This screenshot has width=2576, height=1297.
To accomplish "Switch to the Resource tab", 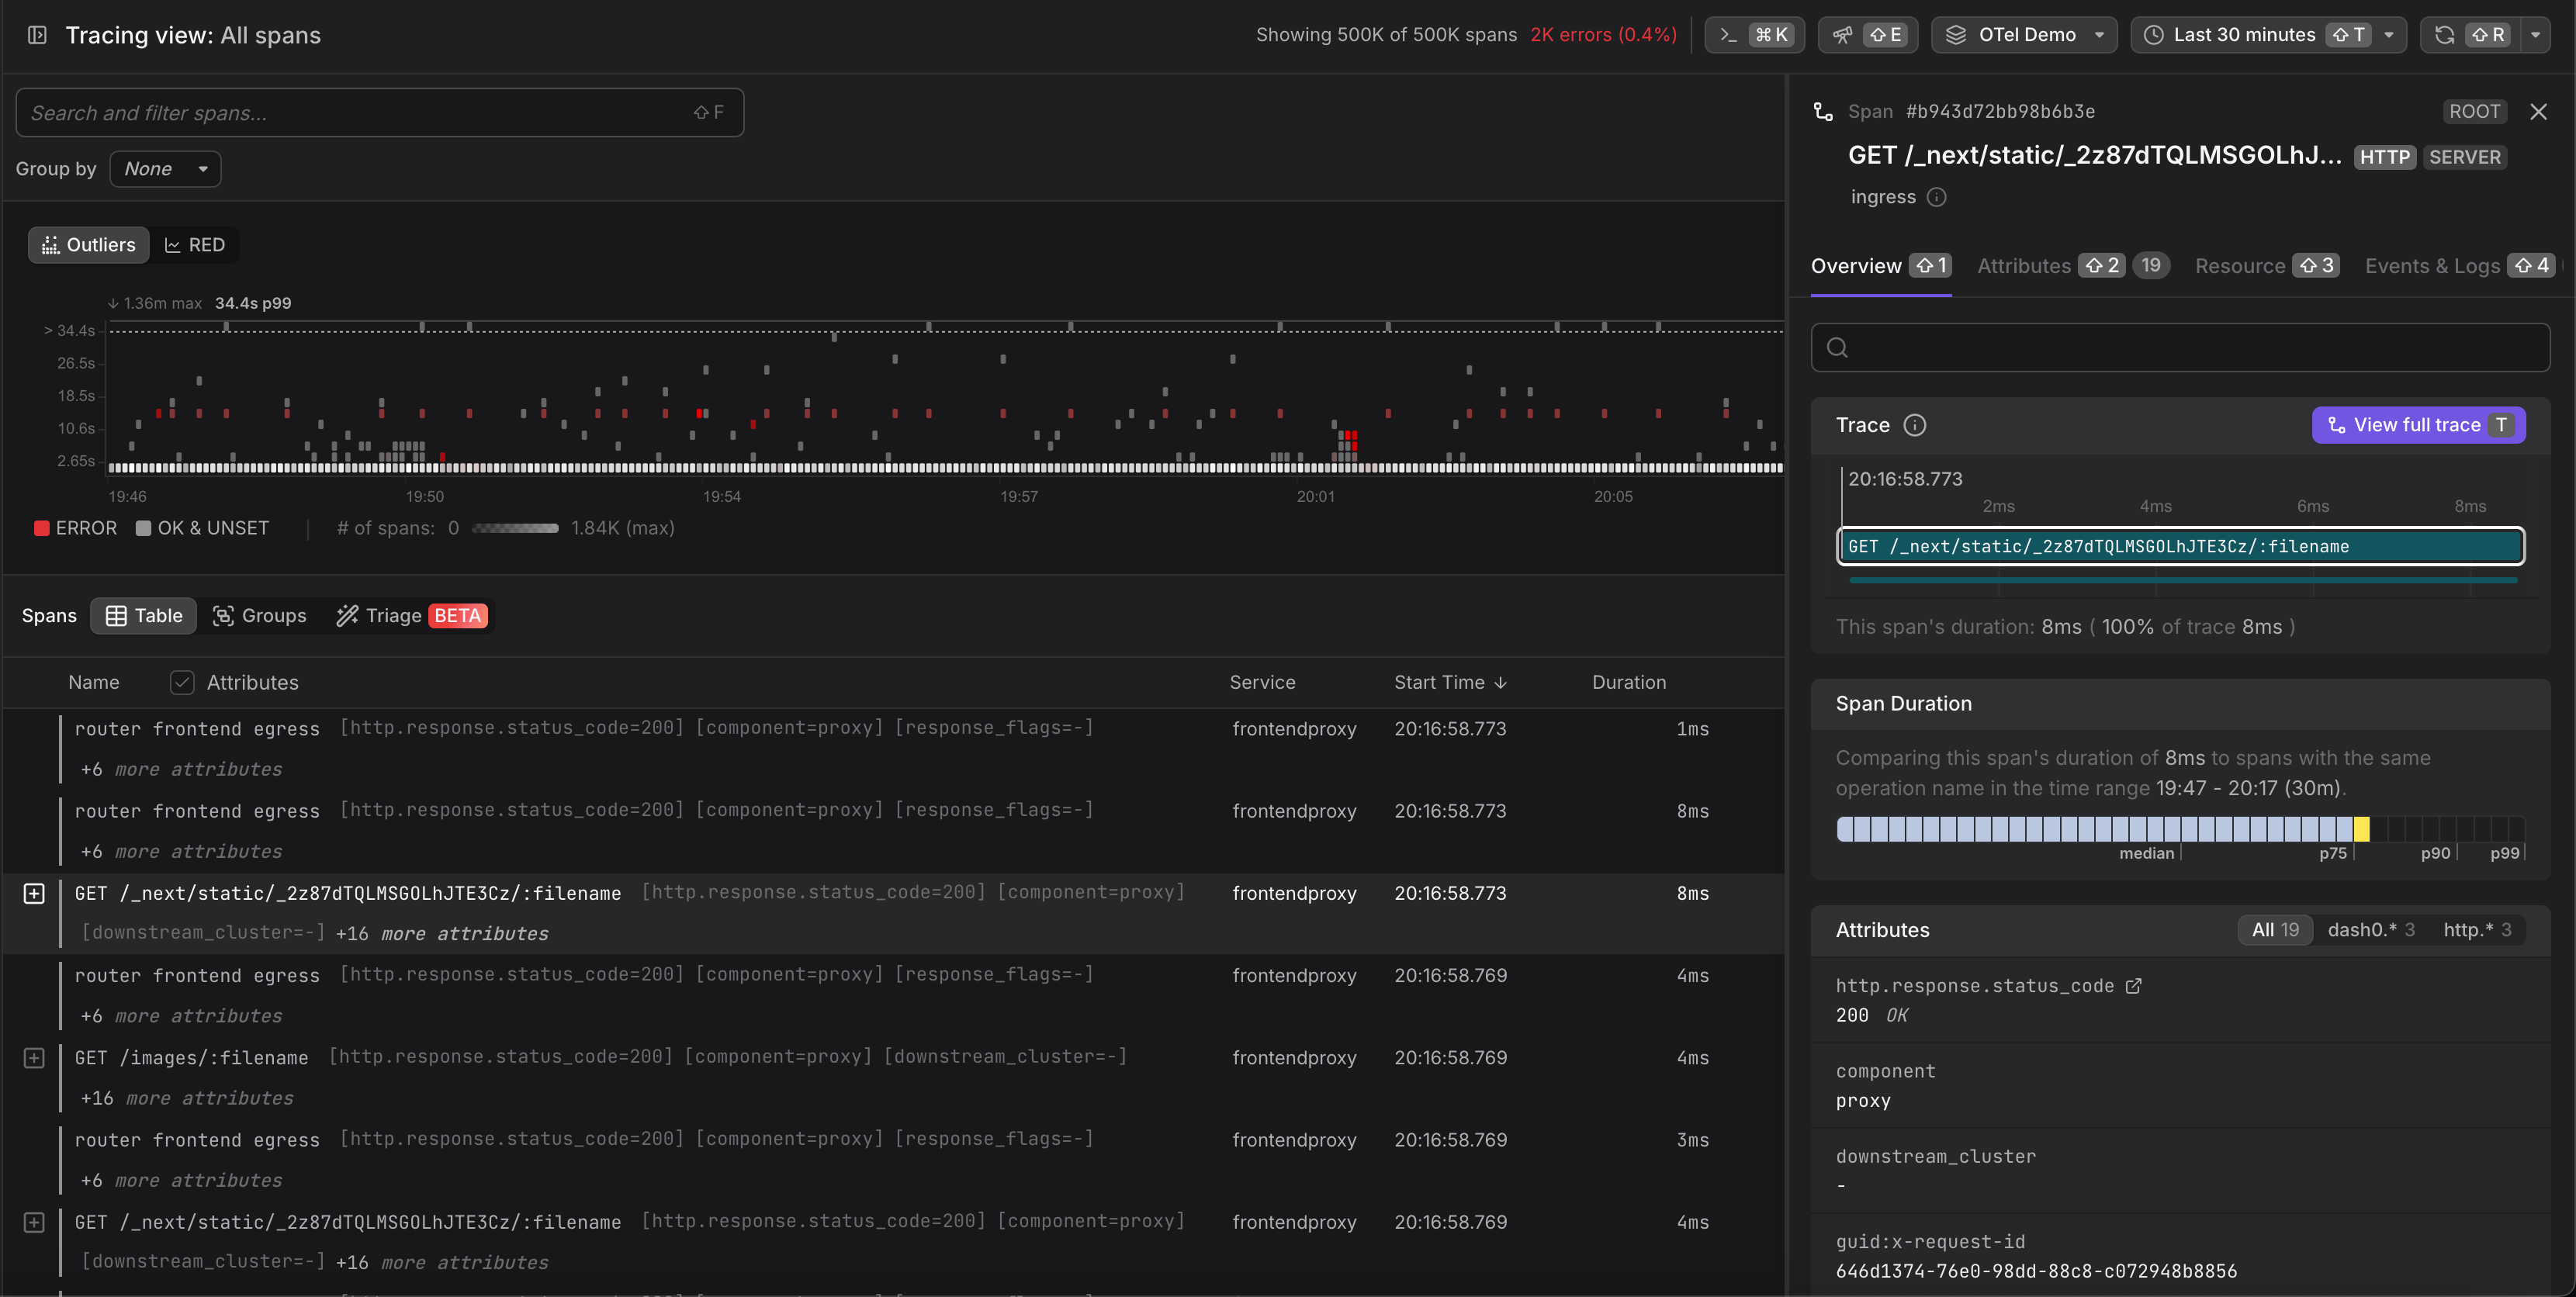I will [2240, 266].
